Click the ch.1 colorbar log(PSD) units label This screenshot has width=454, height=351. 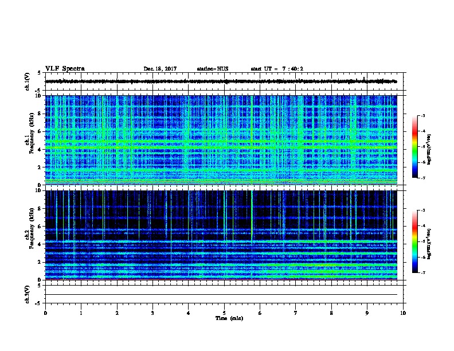pyautogui.click(x=429, y=150)
